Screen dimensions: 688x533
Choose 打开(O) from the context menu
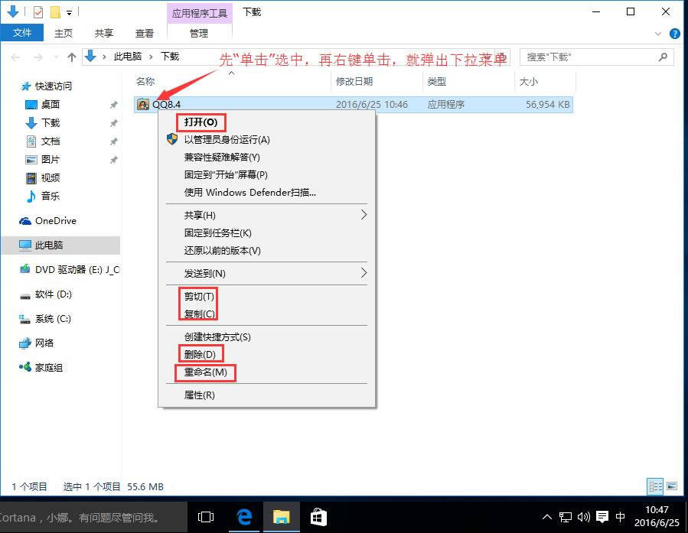[201, 122]
